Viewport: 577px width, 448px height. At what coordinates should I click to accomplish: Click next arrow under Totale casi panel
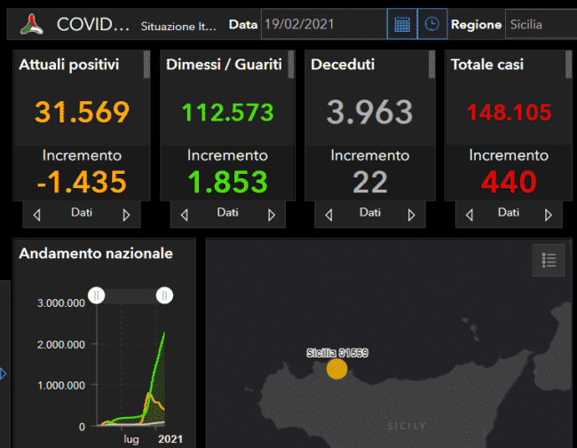pos(549,215)
